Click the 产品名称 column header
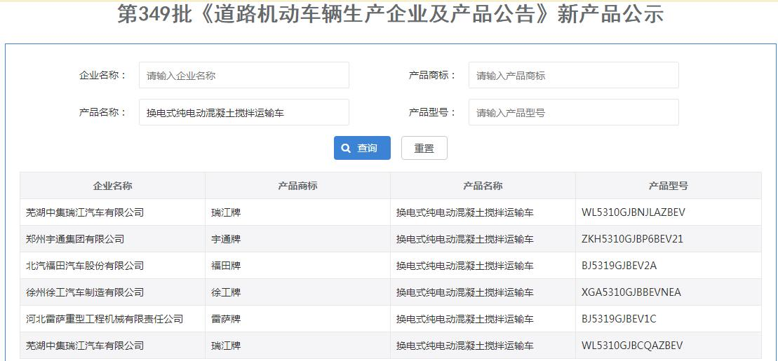This screenshot has width=778, height=361. point(483,186)
